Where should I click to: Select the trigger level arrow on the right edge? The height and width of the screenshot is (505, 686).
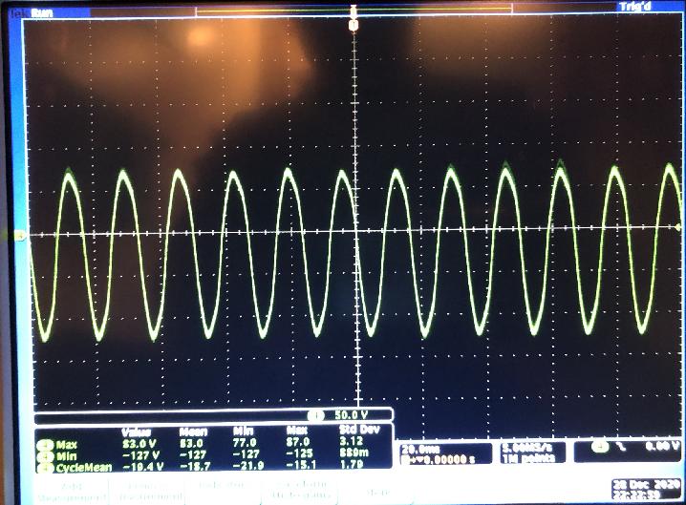tap(679, 227)
